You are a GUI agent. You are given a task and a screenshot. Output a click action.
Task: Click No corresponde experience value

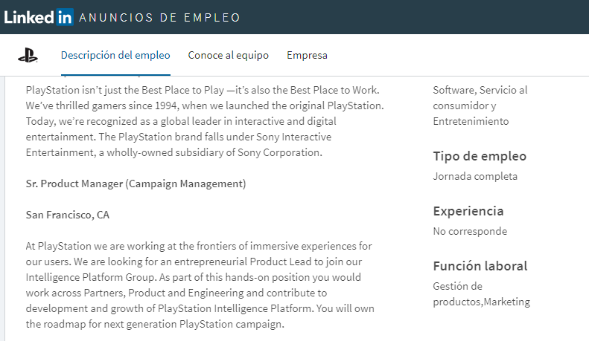(x=470, y=231)
